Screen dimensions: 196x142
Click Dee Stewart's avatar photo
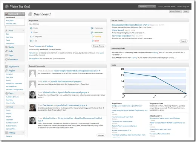(33, 108)
